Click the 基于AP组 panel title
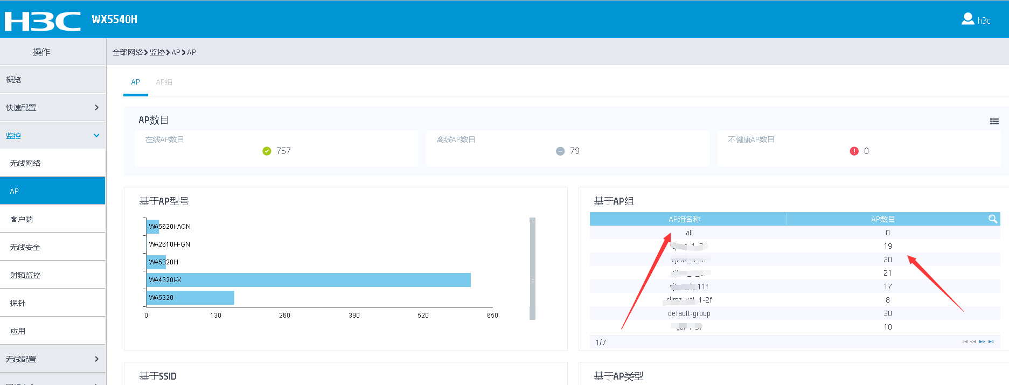Screen dimensions: 1009x385 [x=614, y=201]
